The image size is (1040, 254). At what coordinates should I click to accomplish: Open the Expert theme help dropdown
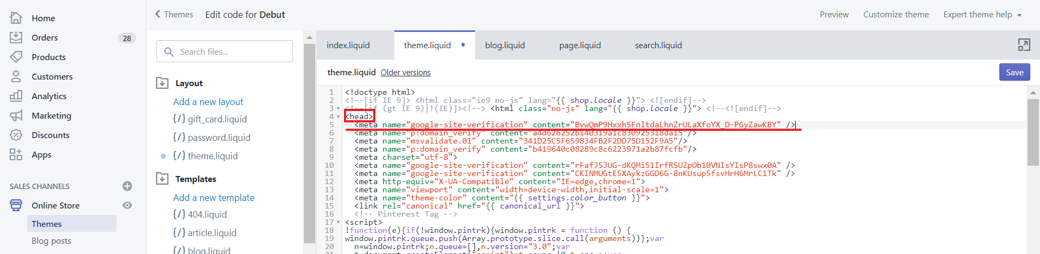point(982,15)
